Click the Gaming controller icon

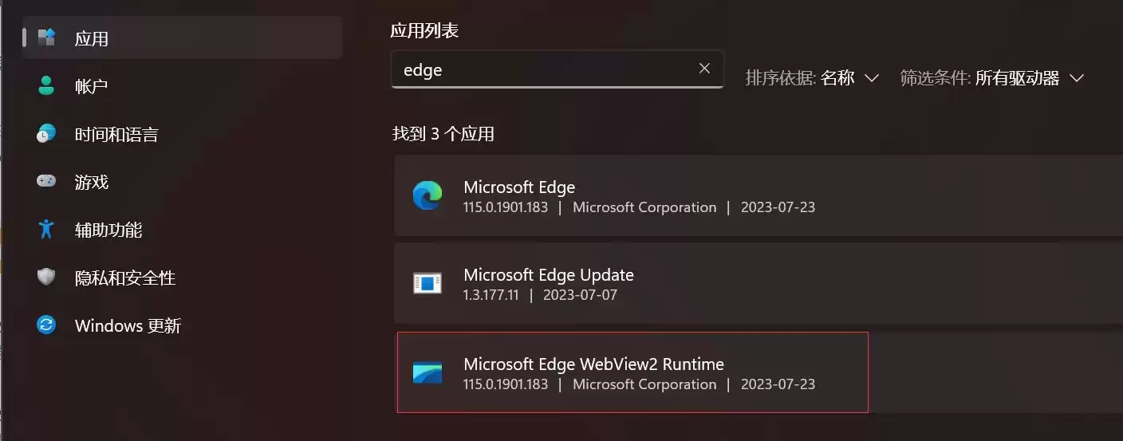pyautogui.click(x=46, y=182)
